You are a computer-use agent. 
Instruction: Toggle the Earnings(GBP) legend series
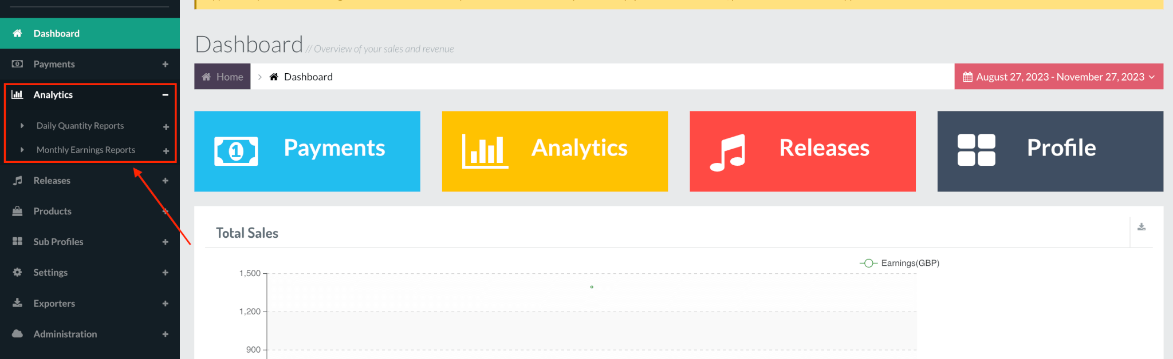coord(899,263)
